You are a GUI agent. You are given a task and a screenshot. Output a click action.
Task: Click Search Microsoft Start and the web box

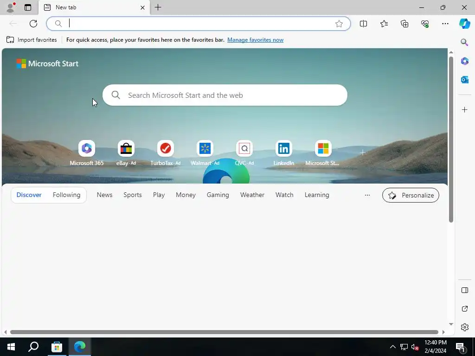coord(225,95)
